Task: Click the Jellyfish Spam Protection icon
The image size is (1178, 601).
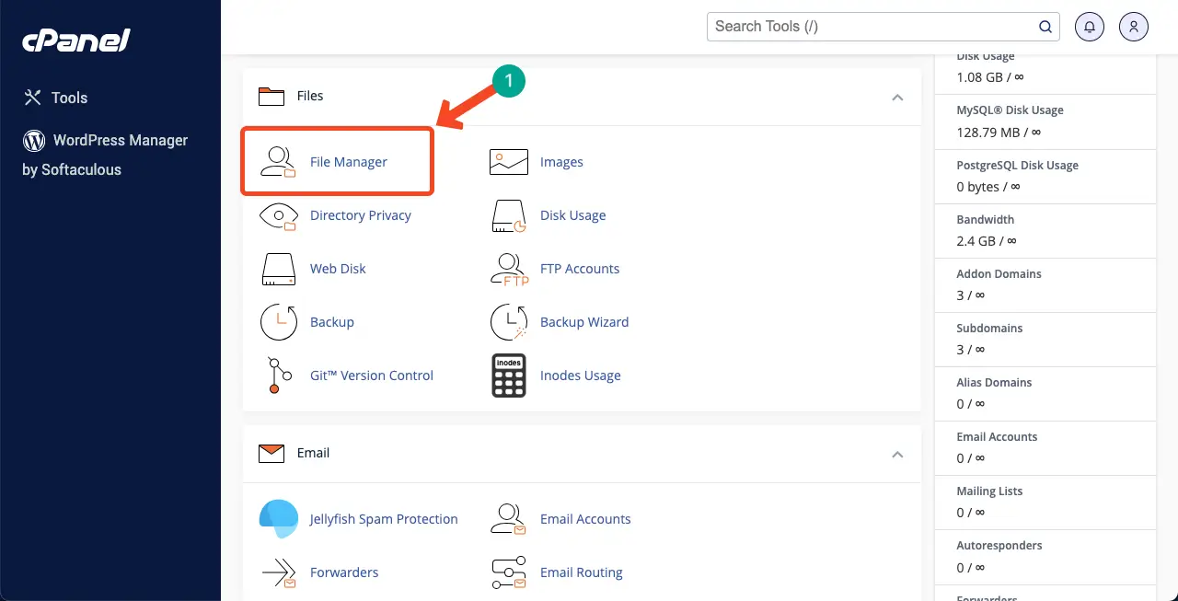Action: point(278,519)
